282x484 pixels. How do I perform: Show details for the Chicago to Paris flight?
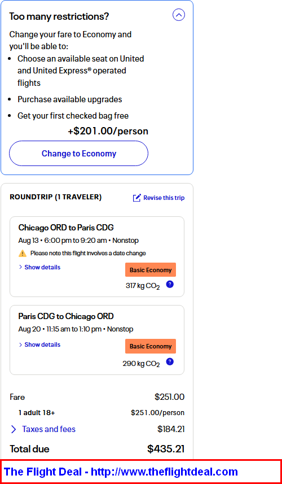click(x=42, y=267)
